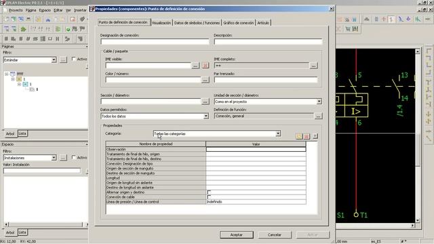Image resolution: width=434 pixels, height=244 pixels.
Task: Click the yellow new property icon
Action: [299, 136]
